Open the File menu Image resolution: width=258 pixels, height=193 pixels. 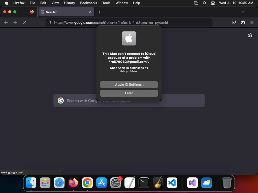tap(33, 3)
